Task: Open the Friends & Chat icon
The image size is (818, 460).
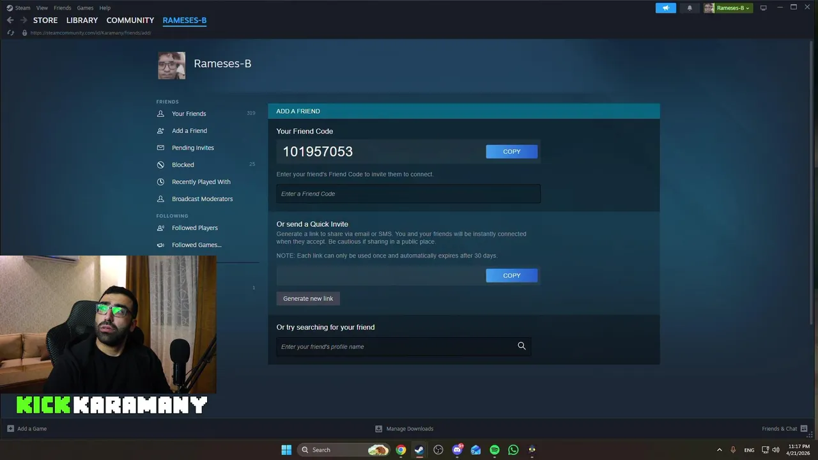Action: (804, 429)
